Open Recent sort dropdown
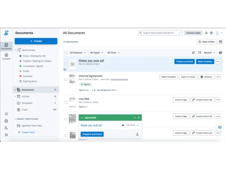Viewport: 226px width, 170px height. [209, 53]
